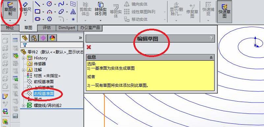
Task: Cancel 编辑草图 with the red X
Action: [89, 47]
